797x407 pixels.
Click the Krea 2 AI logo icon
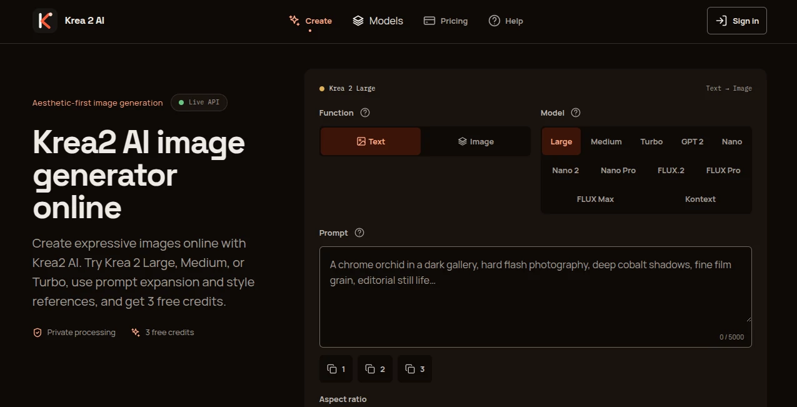[x=45, y=21]
